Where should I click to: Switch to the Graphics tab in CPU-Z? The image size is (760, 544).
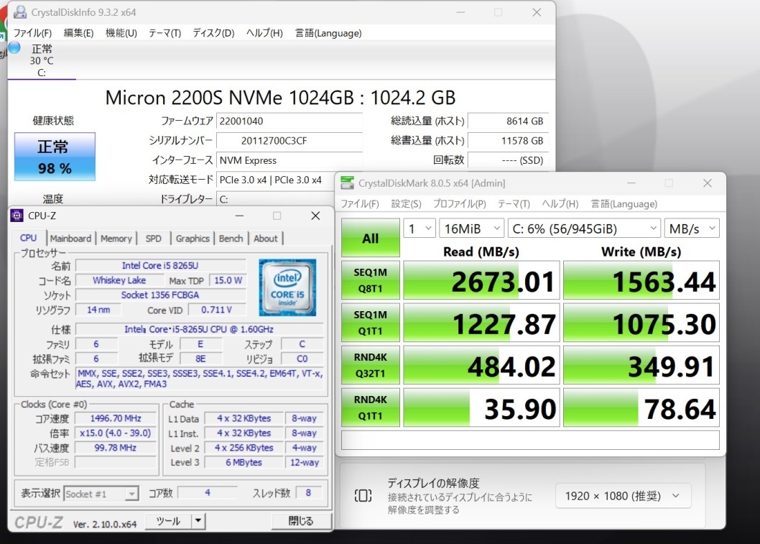tap(193, 239)
